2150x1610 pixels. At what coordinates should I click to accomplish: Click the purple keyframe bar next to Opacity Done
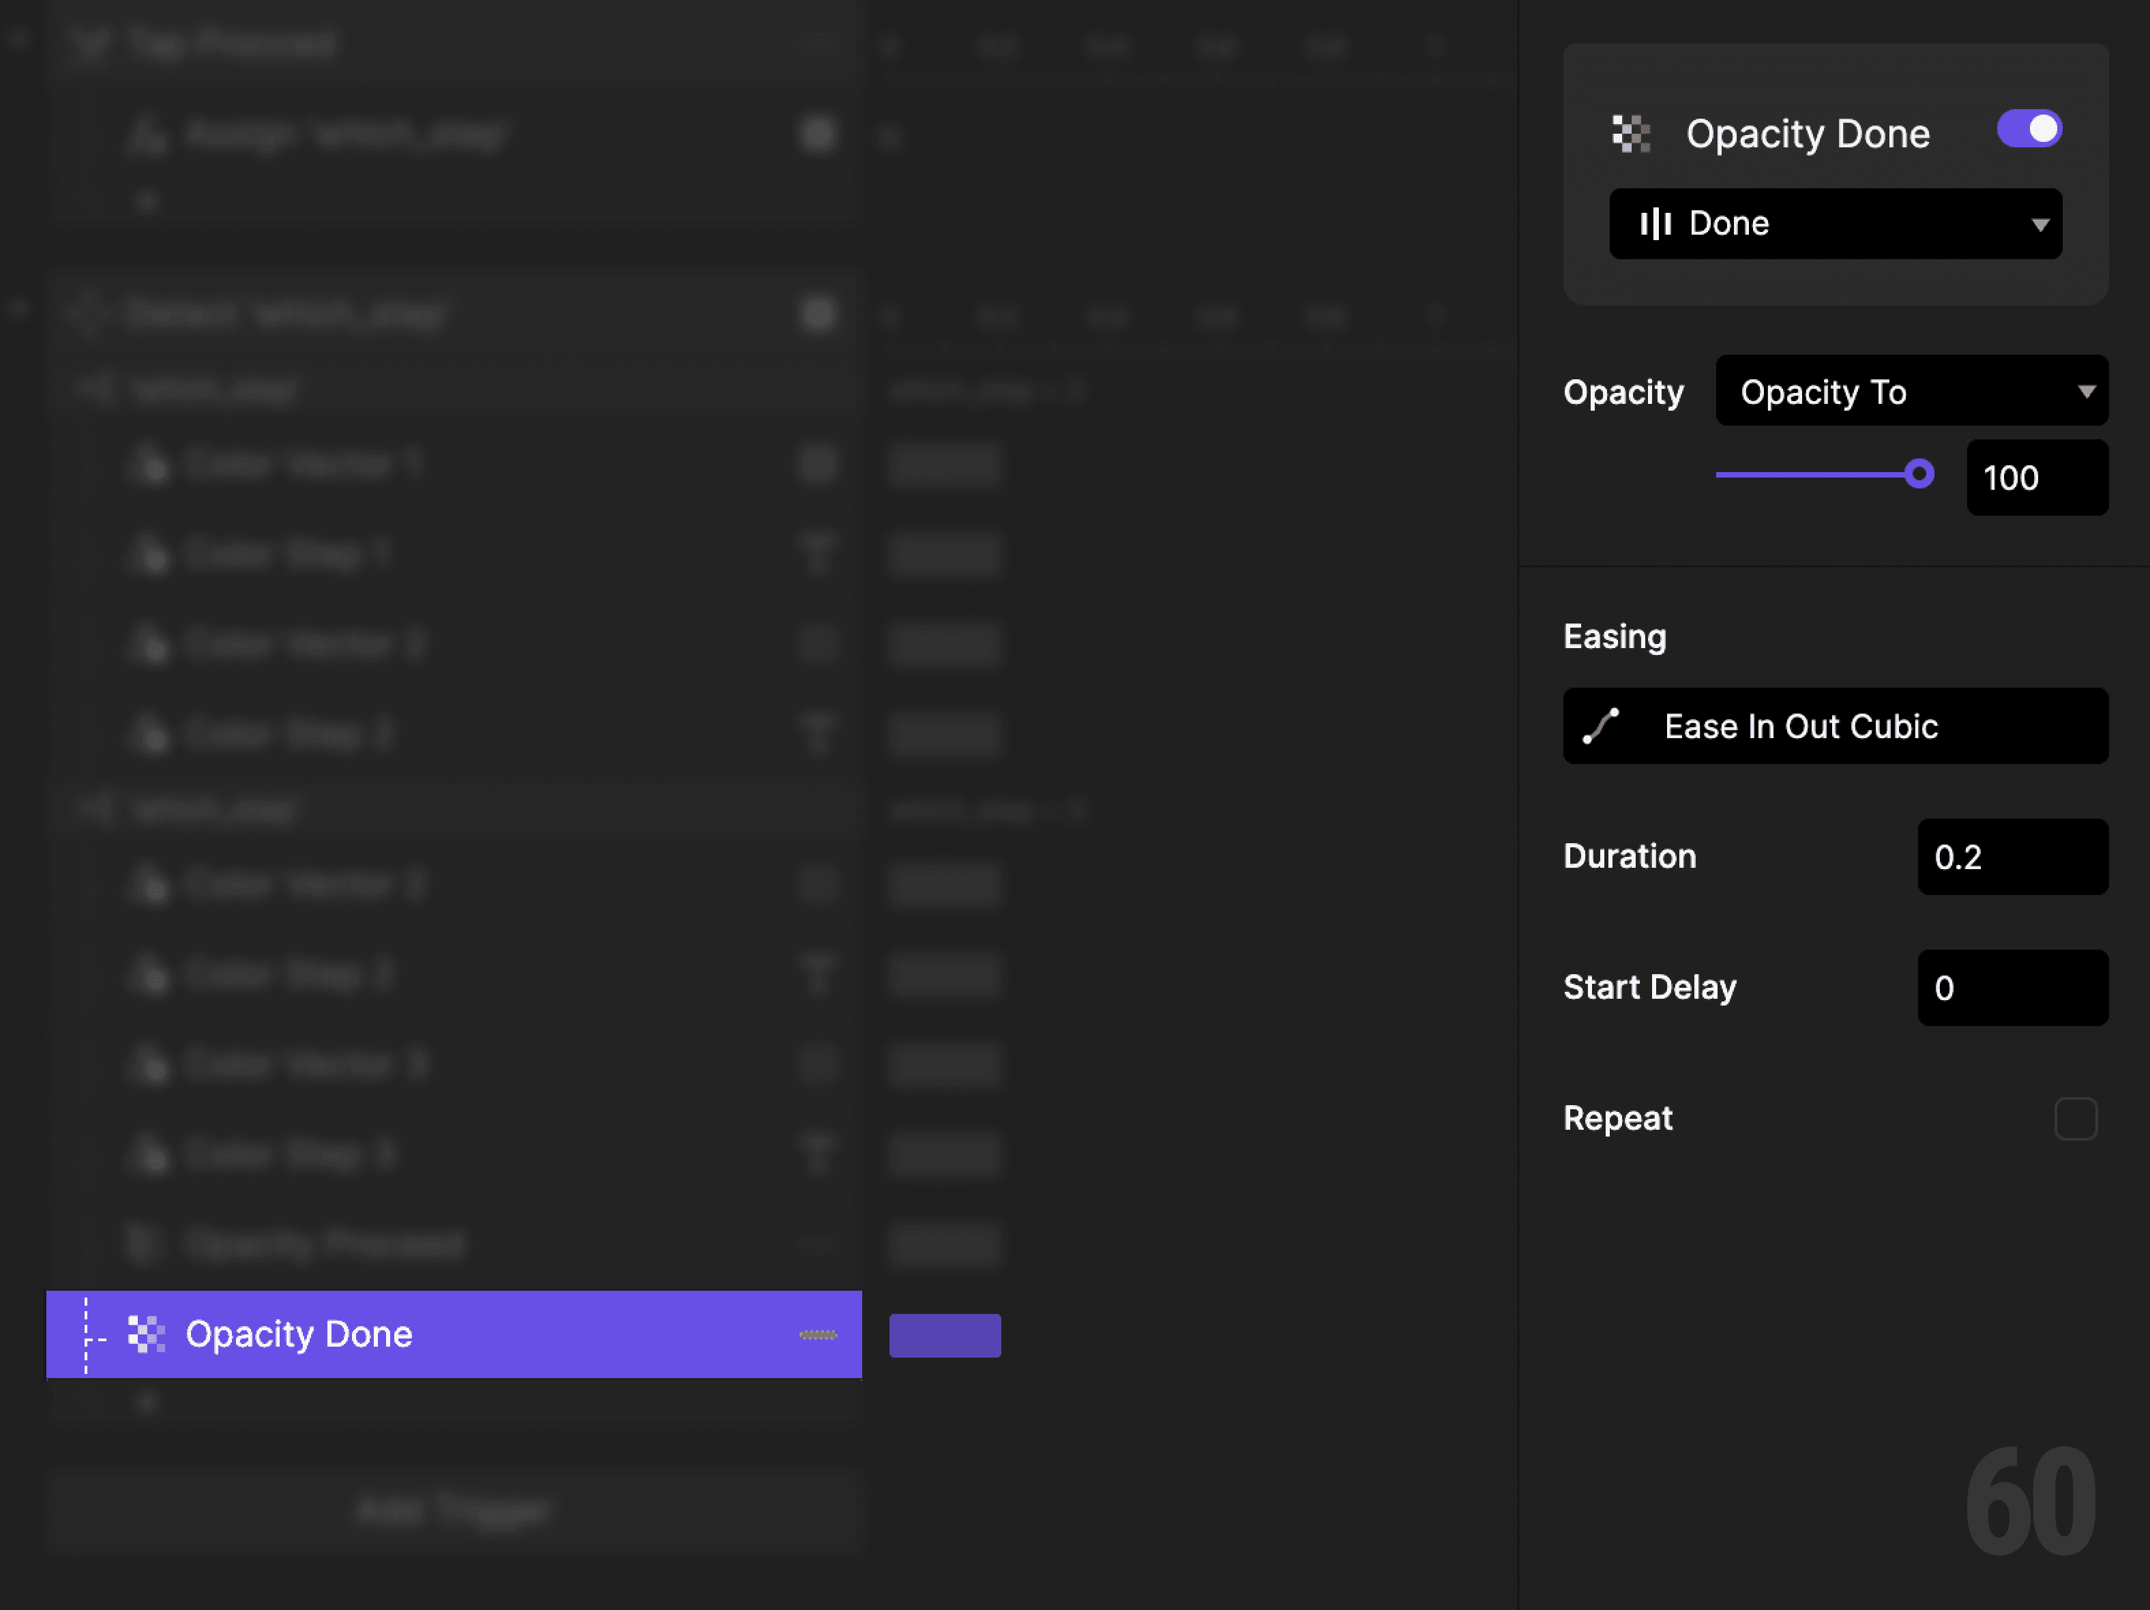point(944,1335)
